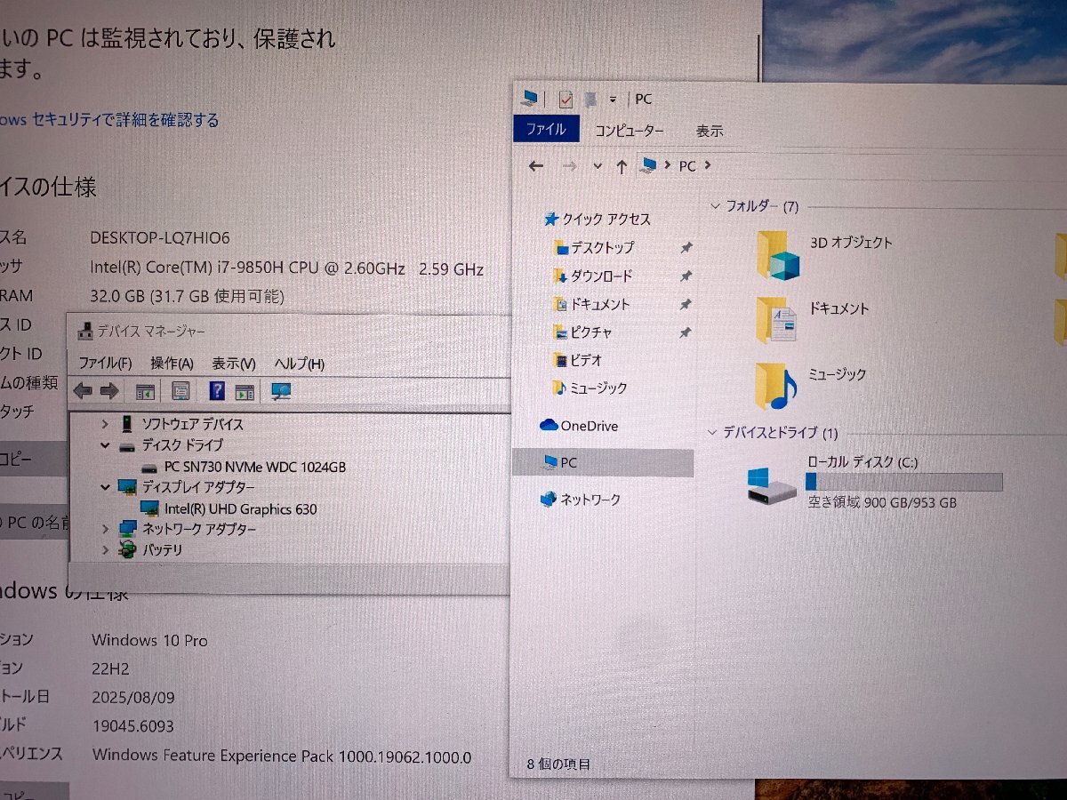This screenshot has width=1067, height=800.
Task: Collapse the デバイスとドライブ (1) group
Action: click(712, 433)
